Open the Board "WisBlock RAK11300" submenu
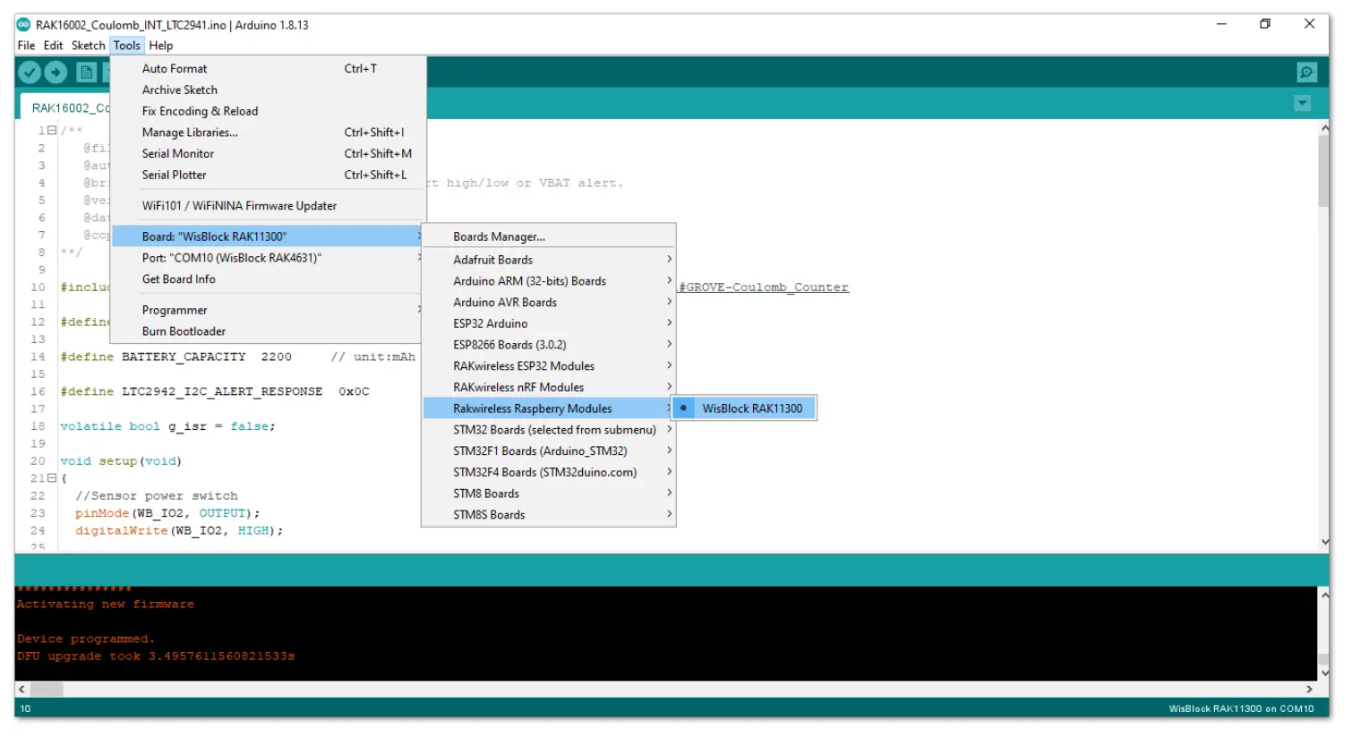Screen dimensions: 1352x738 (268, 236)
